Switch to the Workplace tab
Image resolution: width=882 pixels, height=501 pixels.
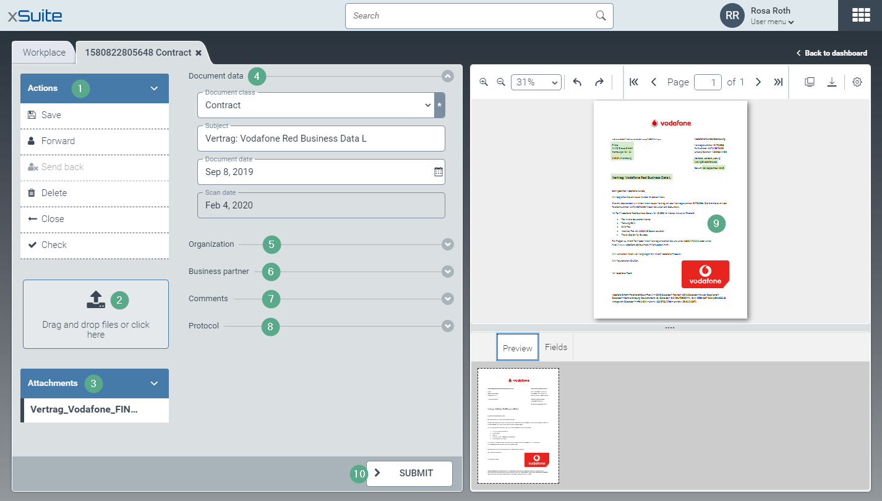point(44,53)
